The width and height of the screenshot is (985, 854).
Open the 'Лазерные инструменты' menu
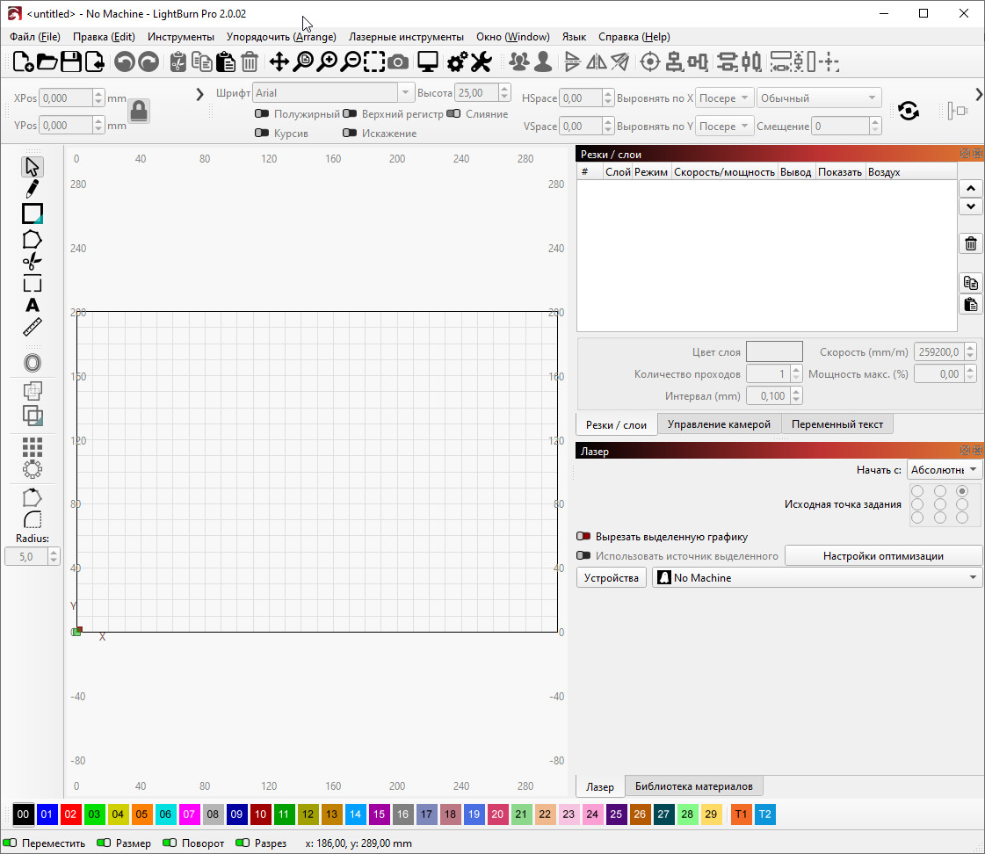[x=406, y=37]
